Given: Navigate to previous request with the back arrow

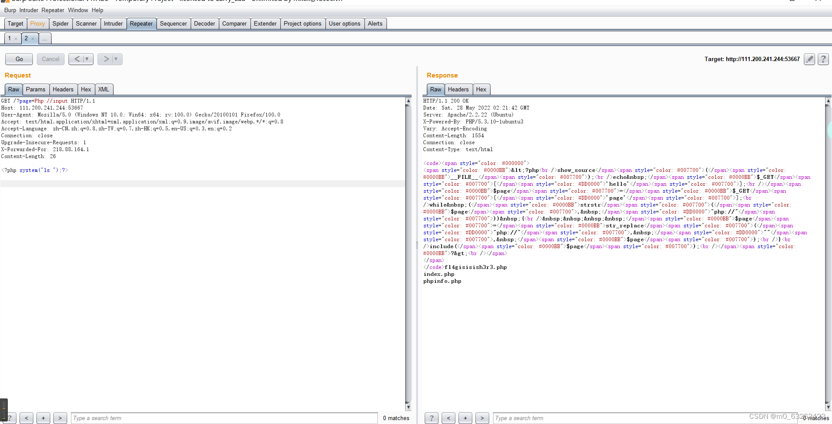Looking at the screenshot, I should (x=77, y=59).
